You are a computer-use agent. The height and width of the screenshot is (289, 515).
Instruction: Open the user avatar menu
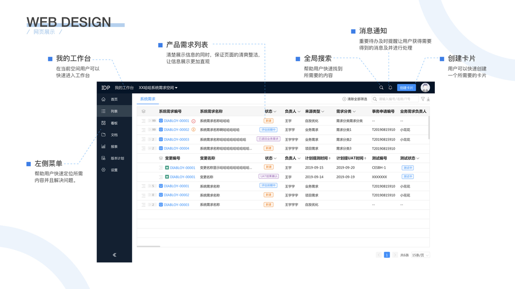[425, 88]
